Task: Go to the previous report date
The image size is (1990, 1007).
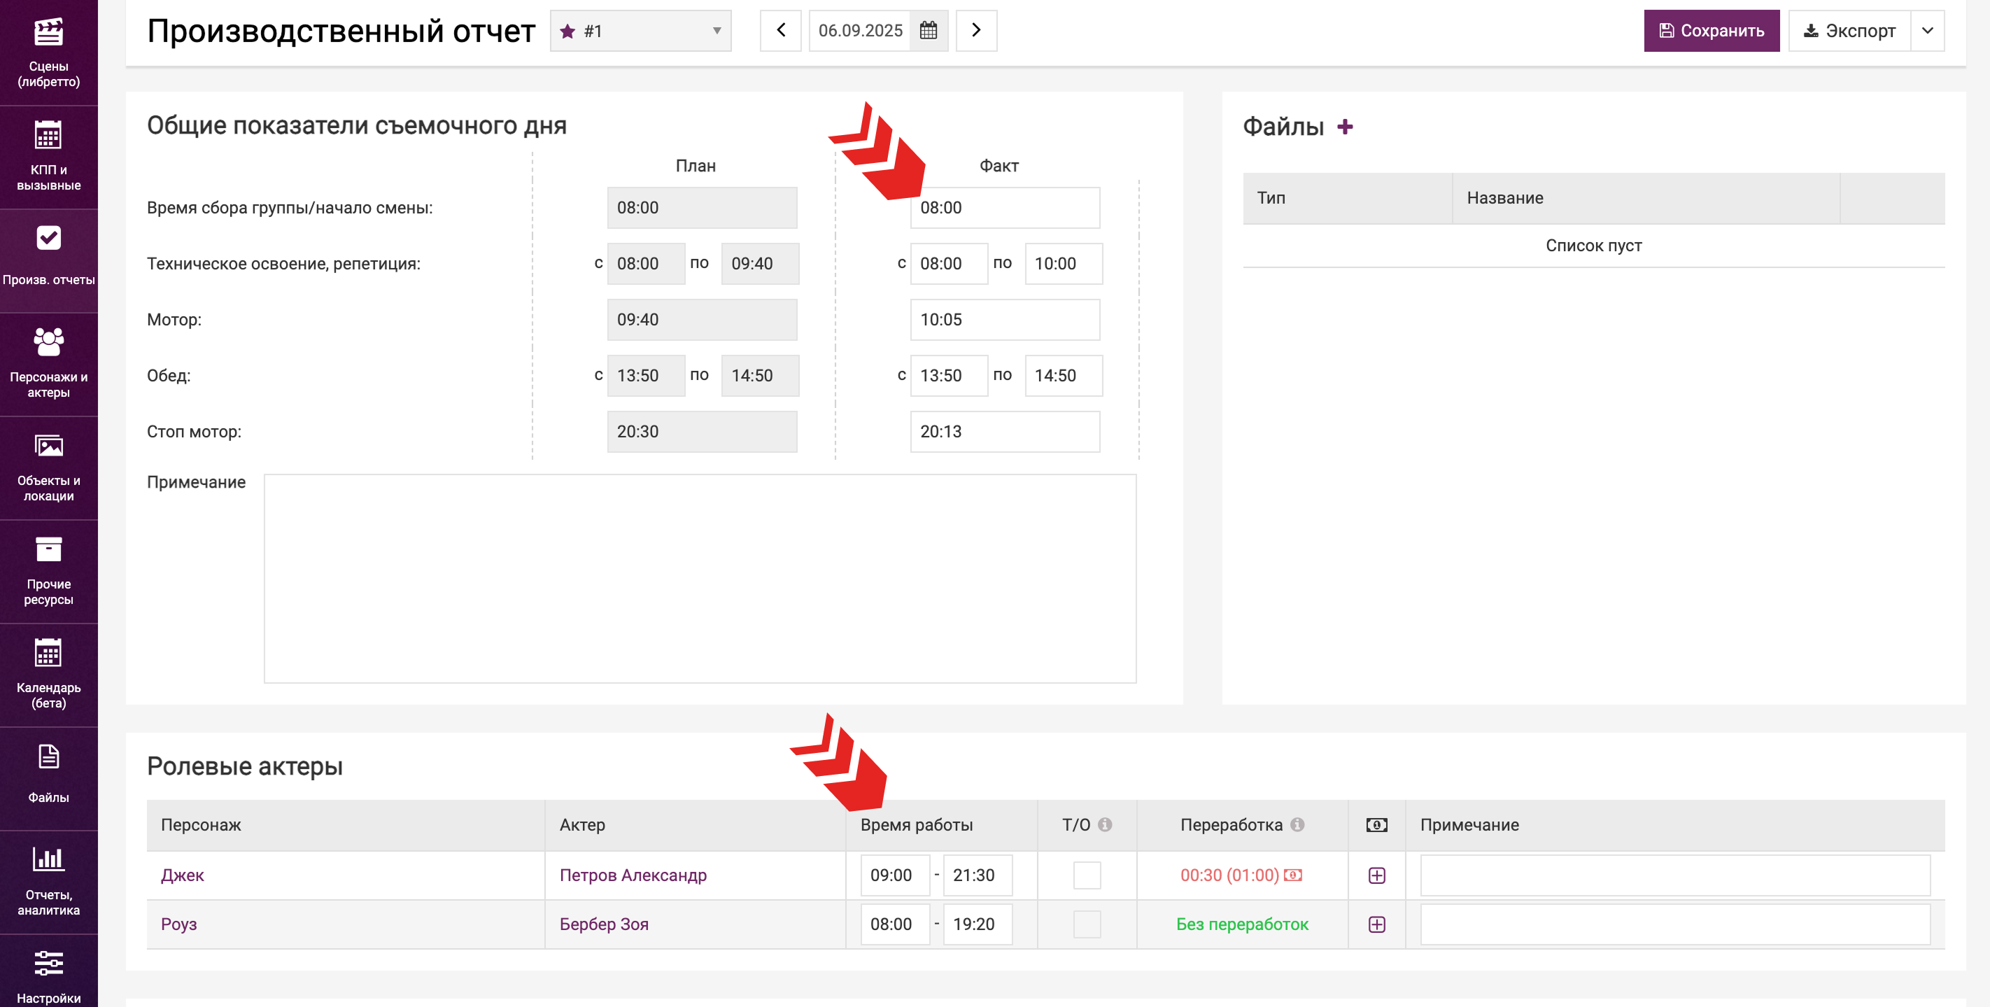Action: (780, 30)
